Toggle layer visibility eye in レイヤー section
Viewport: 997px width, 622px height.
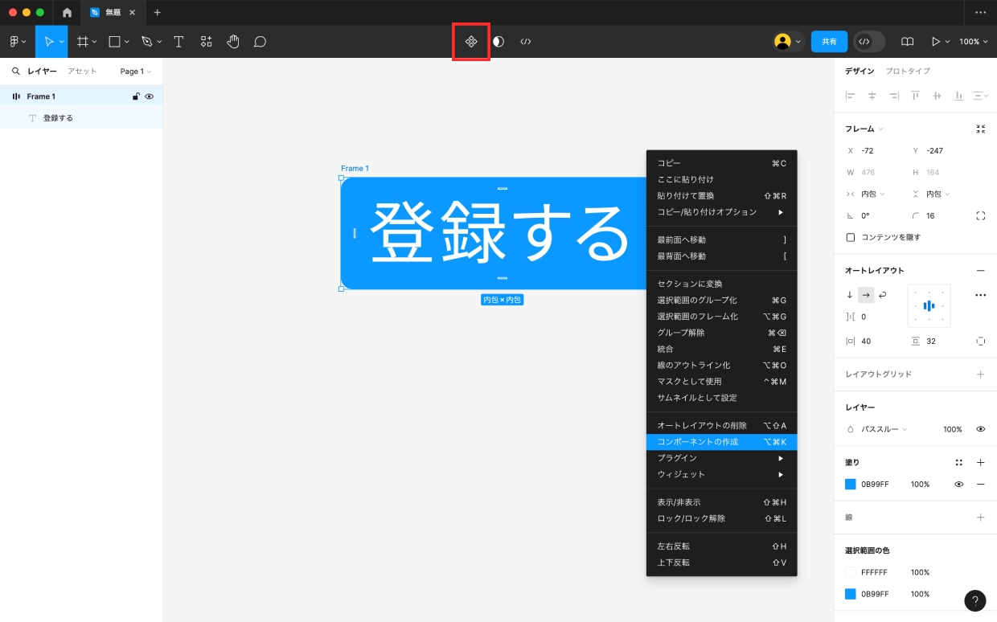(980, 429)
